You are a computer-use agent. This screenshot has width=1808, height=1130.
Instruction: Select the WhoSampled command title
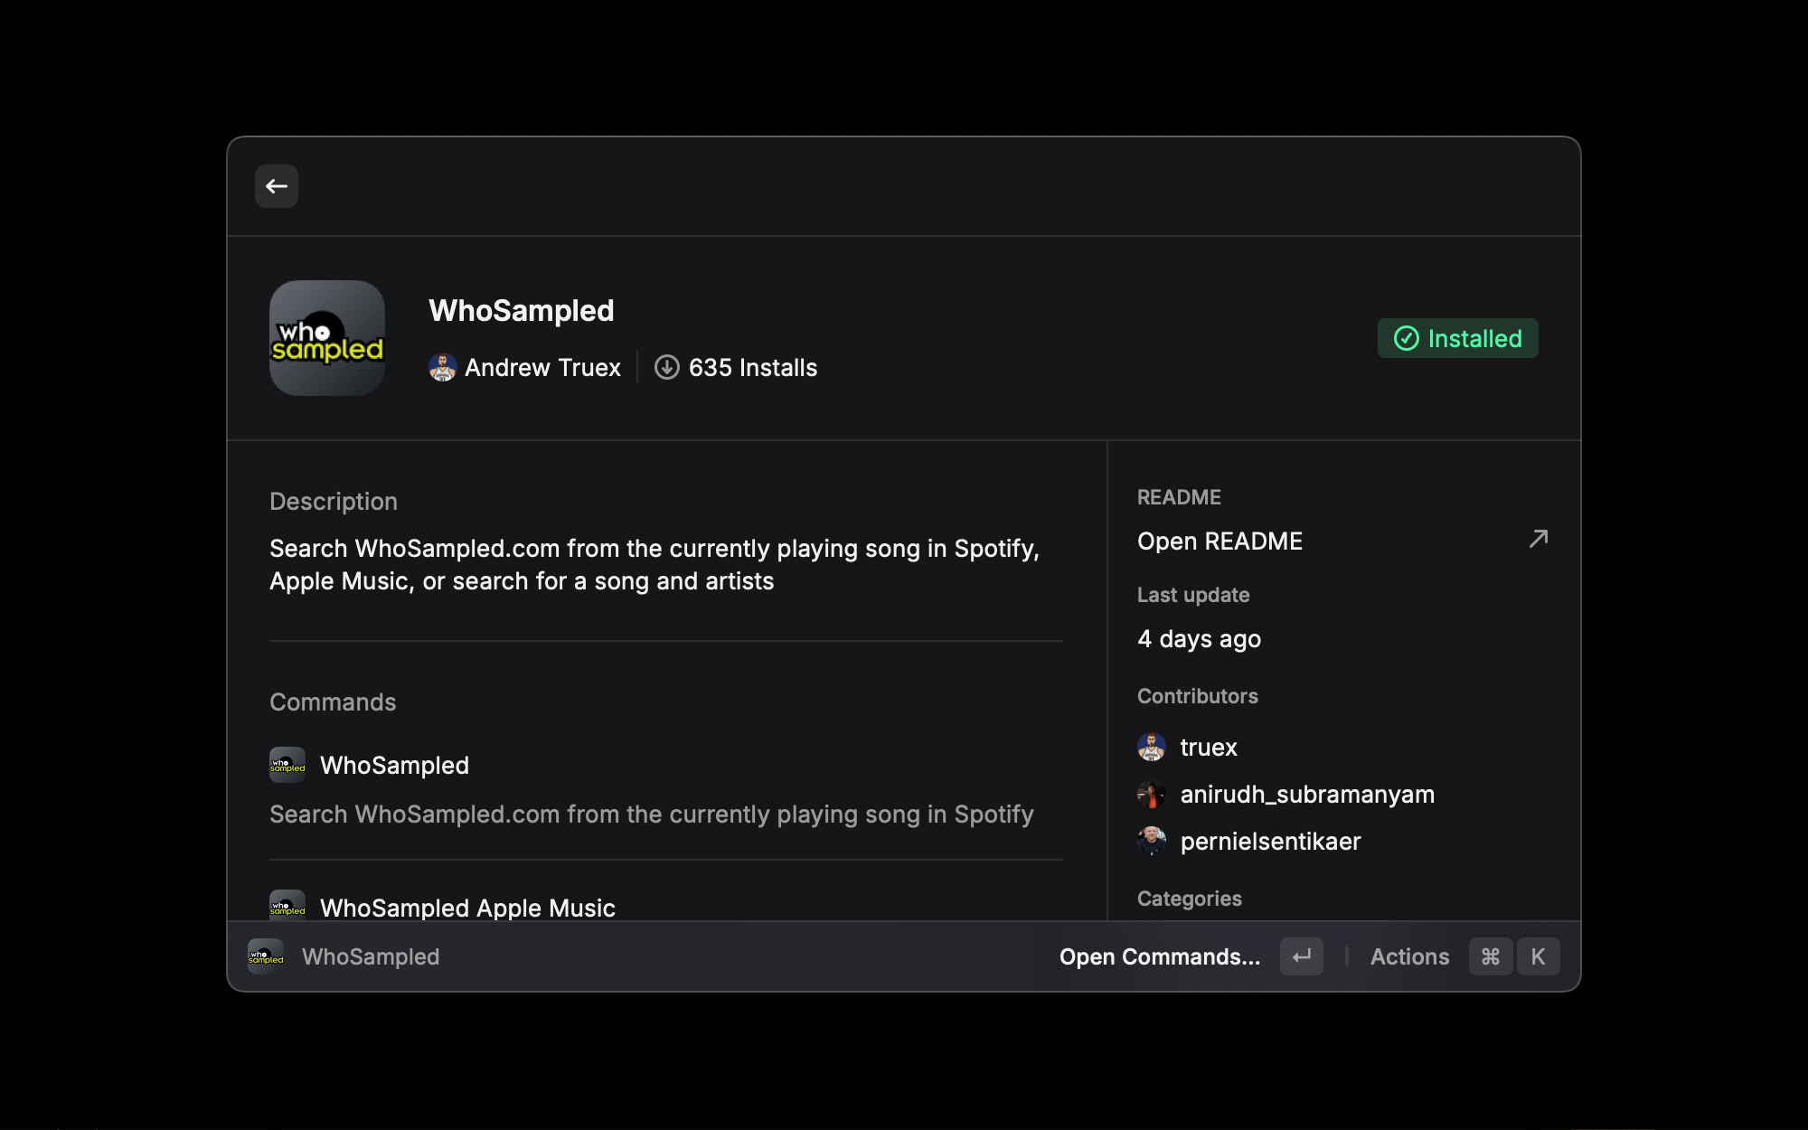coord(394,766)
